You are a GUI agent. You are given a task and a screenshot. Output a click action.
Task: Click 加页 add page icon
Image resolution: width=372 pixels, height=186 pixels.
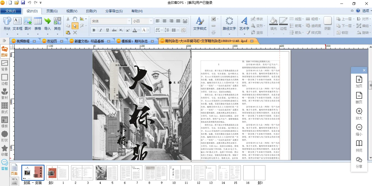359,82
